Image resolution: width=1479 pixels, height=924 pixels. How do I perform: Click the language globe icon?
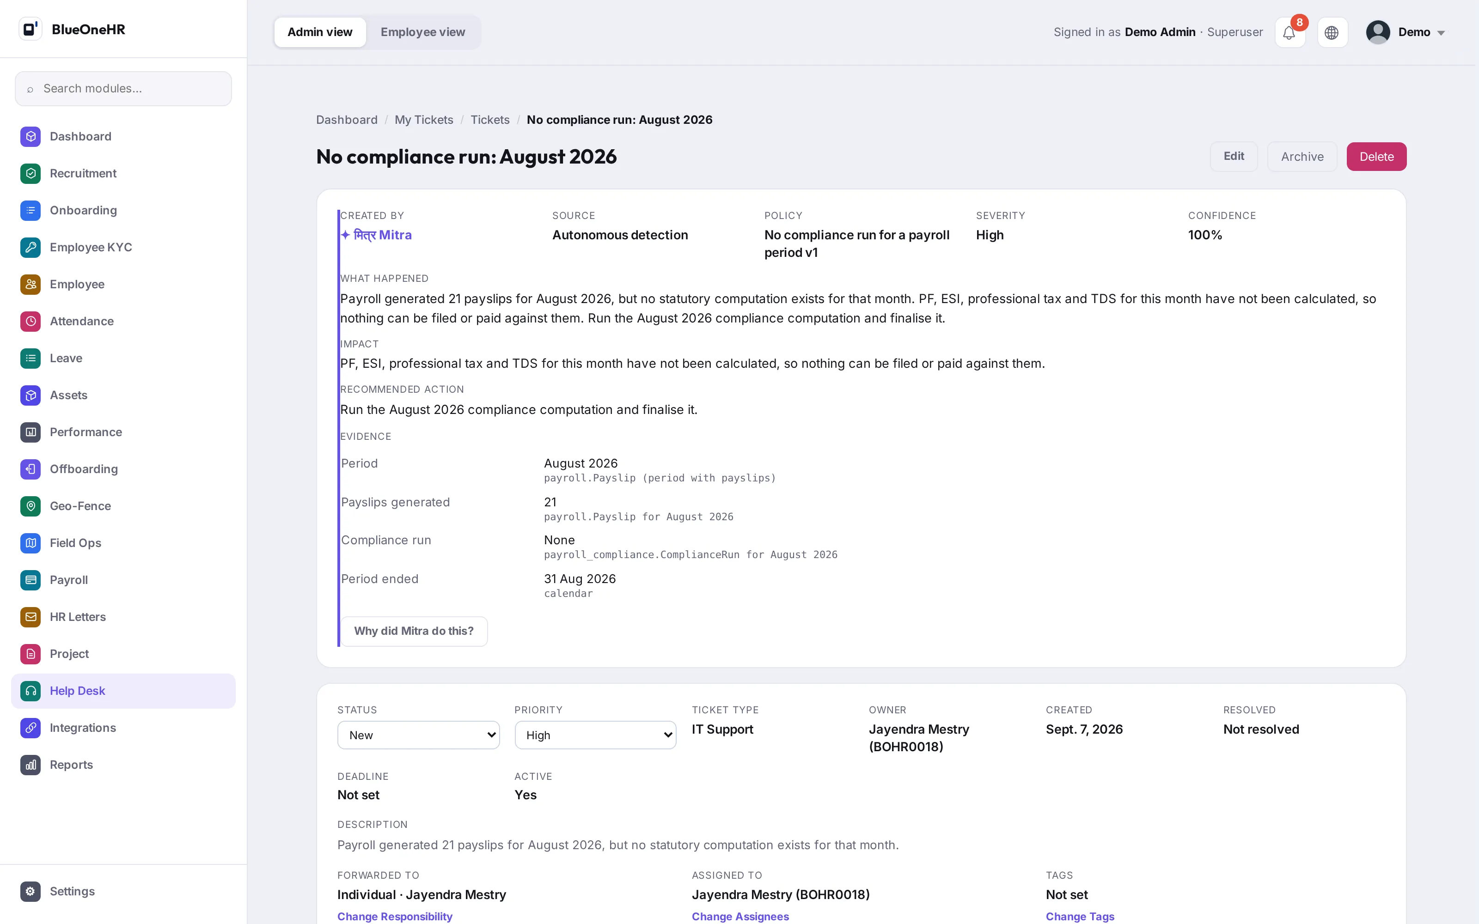[1332, 32]
